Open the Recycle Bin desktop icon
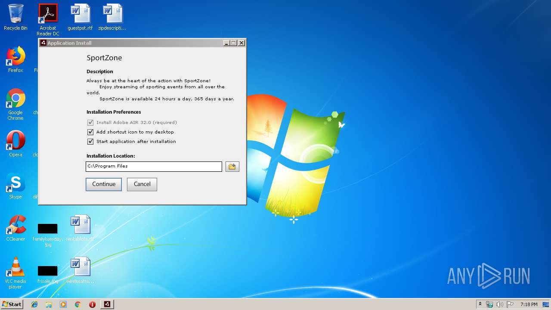The image size is (551, 310). (15, 17)
